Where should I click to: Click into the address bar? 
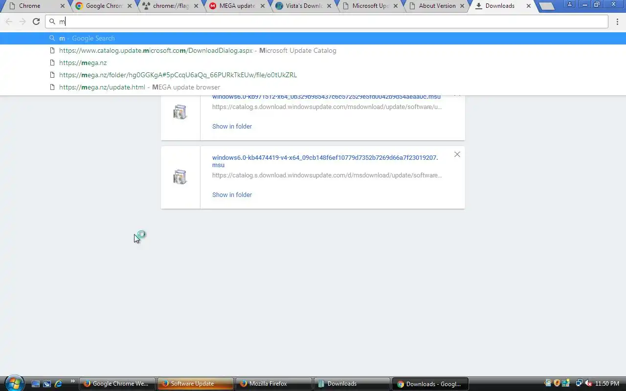click(x=327, y=22)
